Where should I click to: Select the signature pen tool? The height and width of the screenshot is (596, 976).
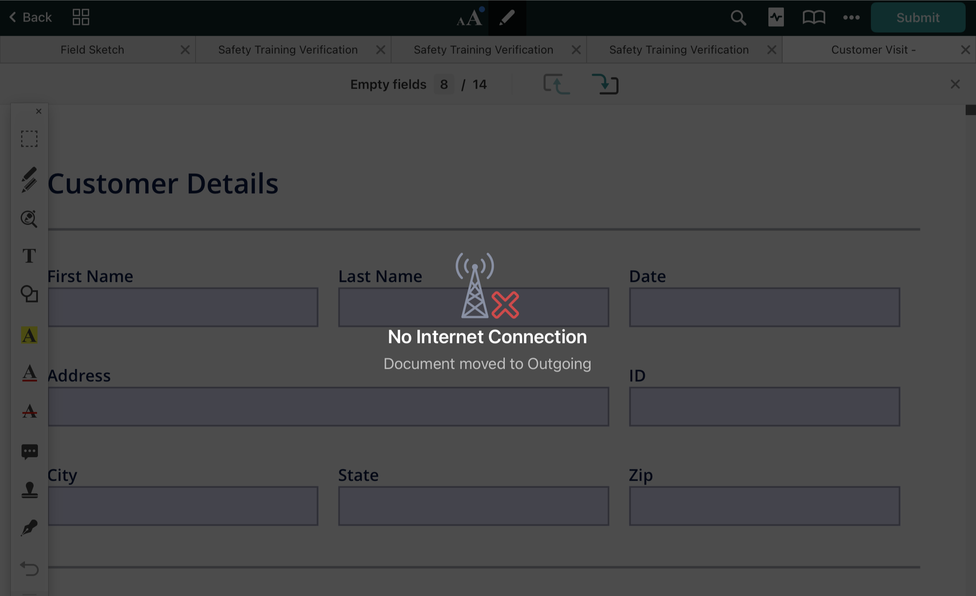click(29, 528)
